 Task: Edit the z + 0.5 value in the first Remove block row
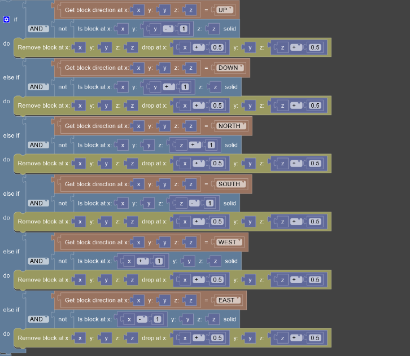(x=315, y=47)
